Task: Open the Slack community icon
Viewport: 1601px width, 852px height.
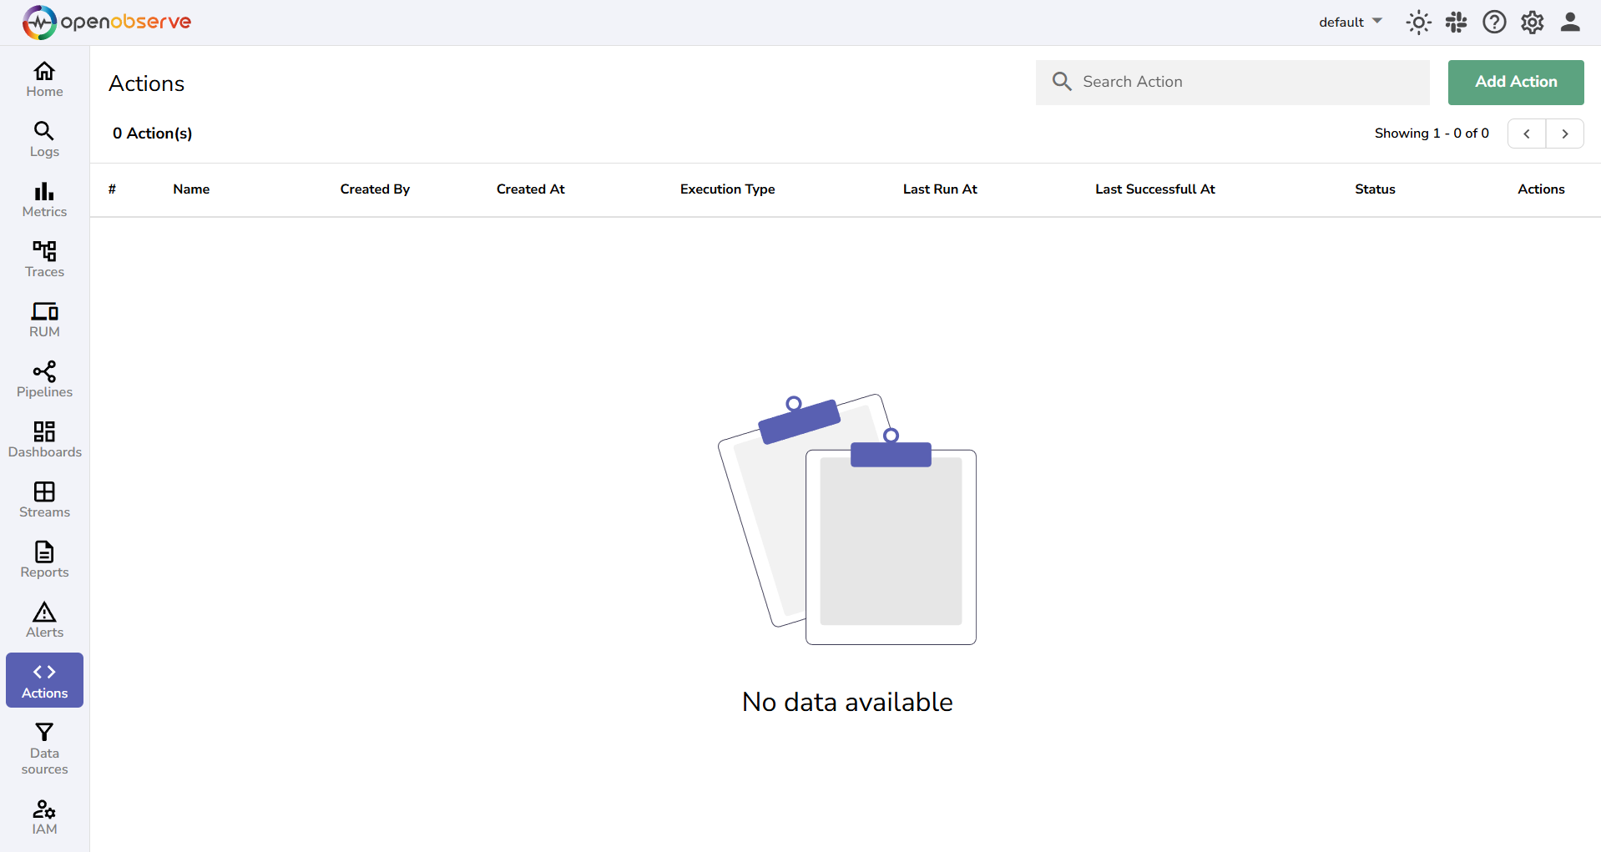Action: click(x=1456, y=22)
